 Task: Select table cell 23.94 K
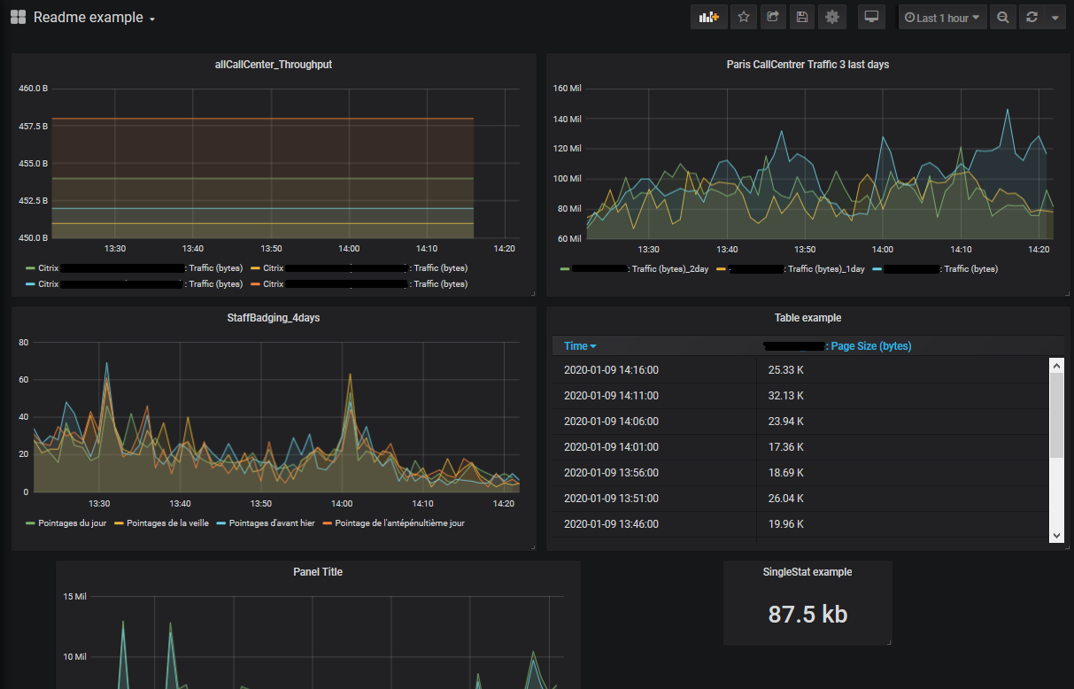click(785, 422)
